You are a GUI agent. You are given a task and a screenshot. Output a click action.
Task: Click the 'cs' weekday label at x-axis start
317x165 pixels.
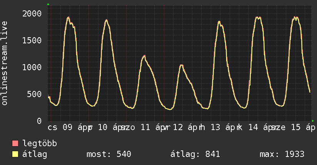[x=52, y=128]
